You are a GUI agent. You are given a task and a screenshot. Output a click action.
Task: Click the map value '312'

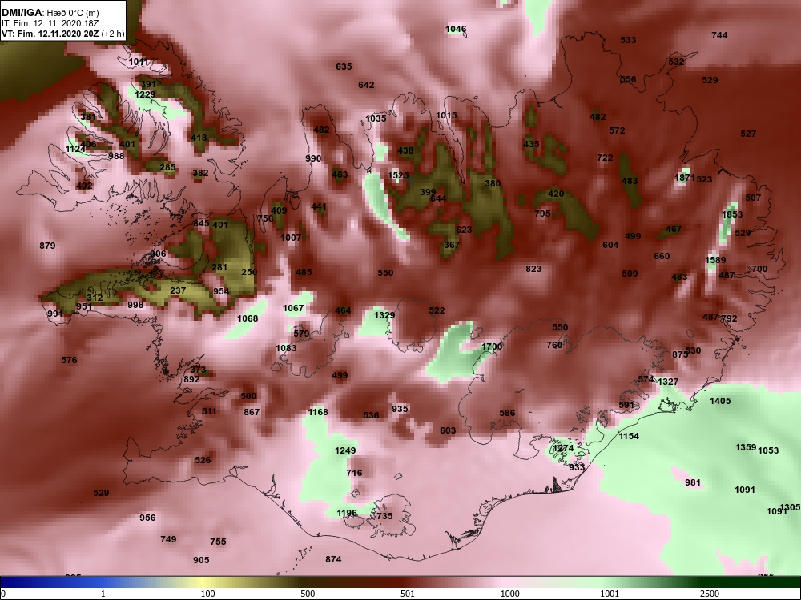tap(95, 298)
